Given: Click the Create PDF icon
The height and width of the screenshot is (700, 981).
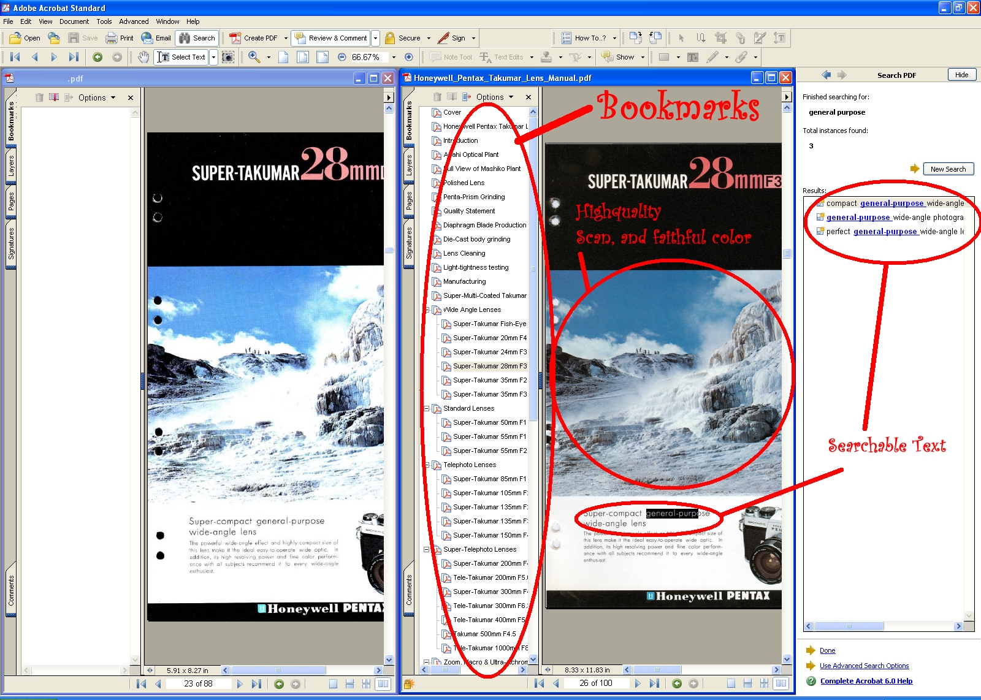Looking at the screenshot, I should [x=235, y=38].
